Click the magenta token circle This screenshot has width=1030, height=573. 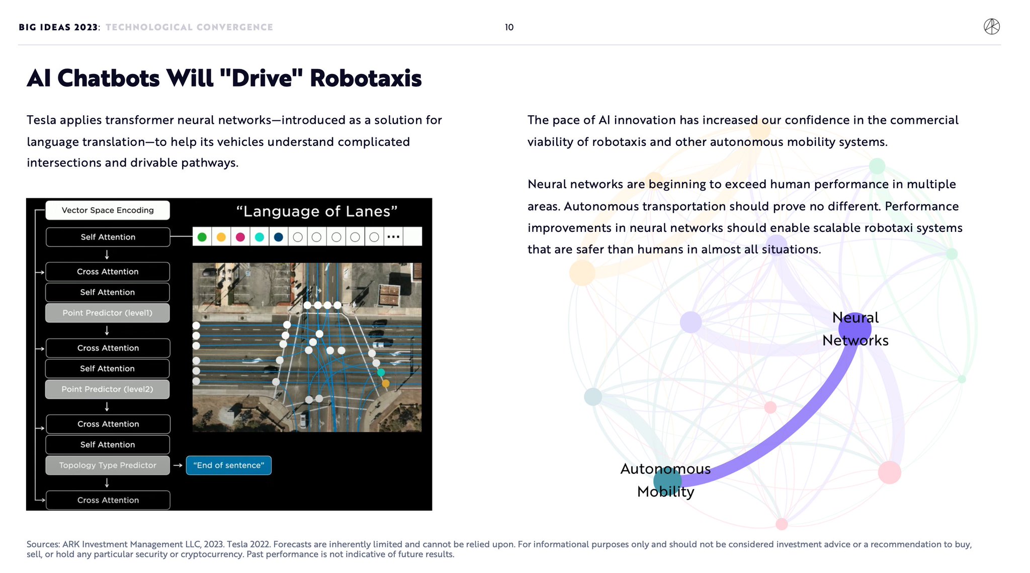(x=240, y=237)
